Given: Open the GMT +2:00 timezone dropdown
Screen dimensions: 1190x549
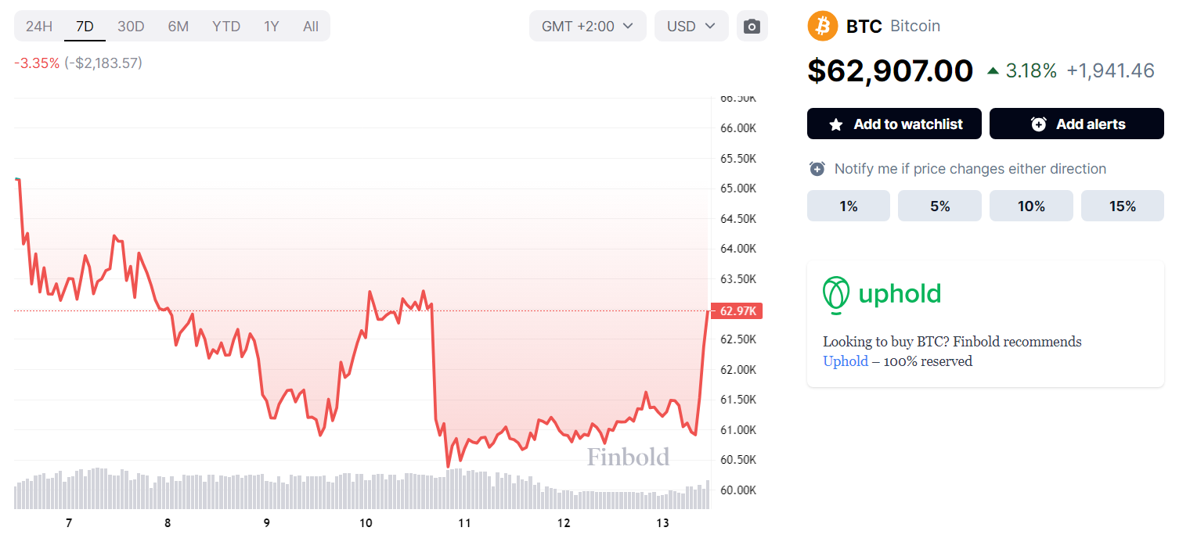Looking at the screenshot, I should 587,27.
